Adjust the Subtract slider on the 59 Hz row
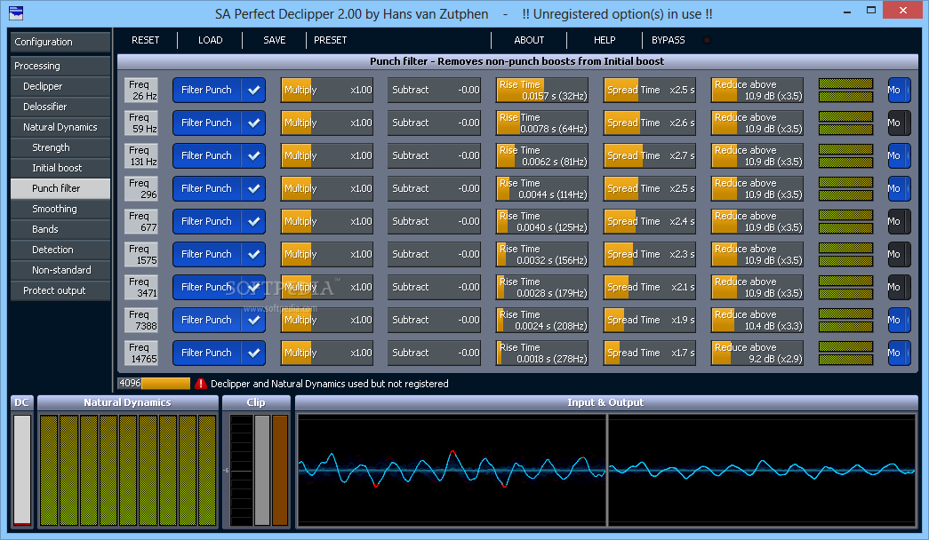This screenshot has width=929, height=540. point(435,123)
